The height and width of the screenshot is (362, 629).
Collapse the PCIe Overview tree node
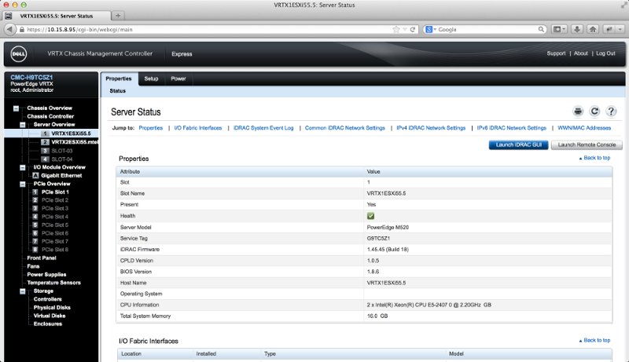(x=23, y=185)
